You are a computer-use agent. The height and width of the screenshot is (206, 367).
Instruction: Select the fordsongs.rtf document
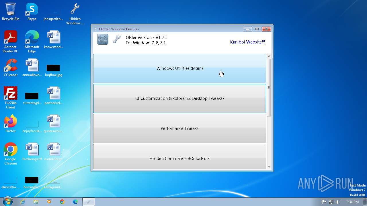[x=32, y=152]
